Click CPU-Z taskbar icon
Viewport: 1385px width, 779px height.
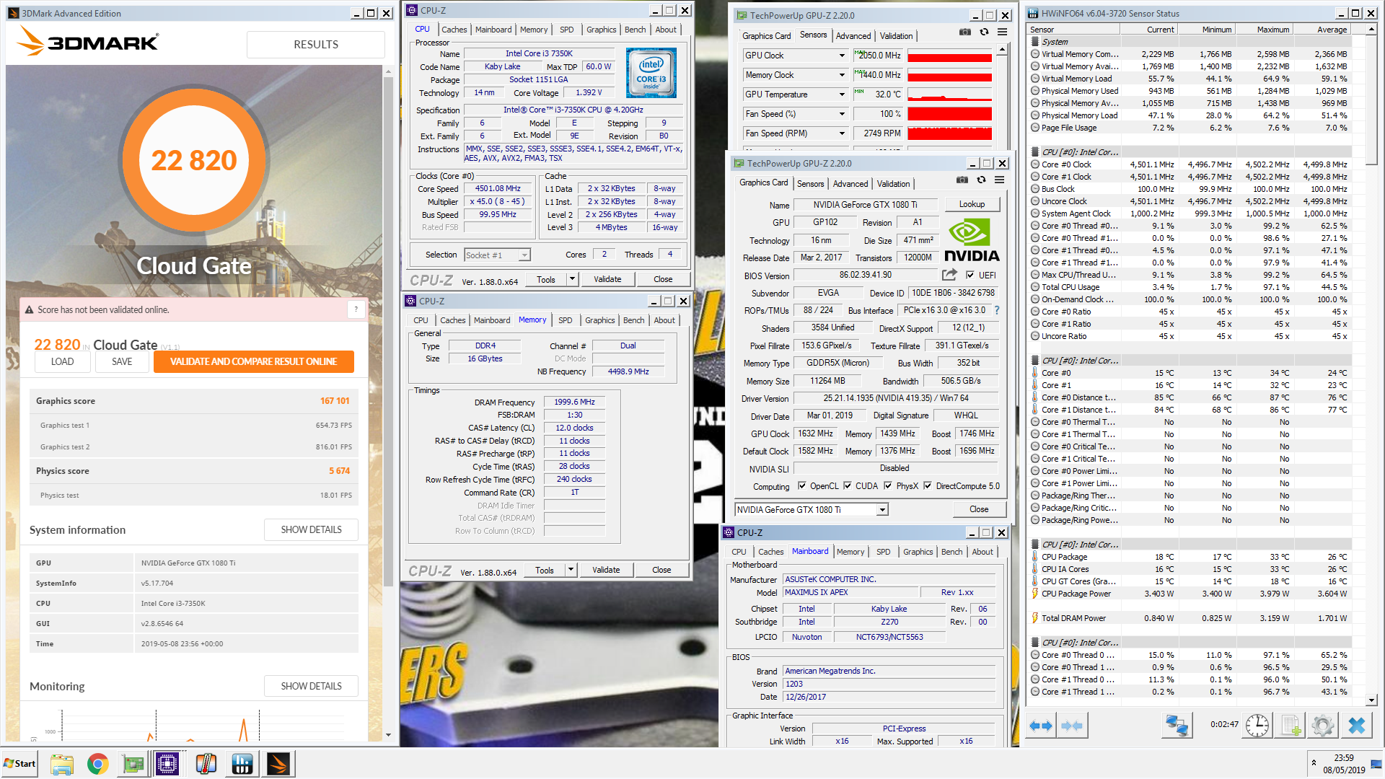click(167, 764)
